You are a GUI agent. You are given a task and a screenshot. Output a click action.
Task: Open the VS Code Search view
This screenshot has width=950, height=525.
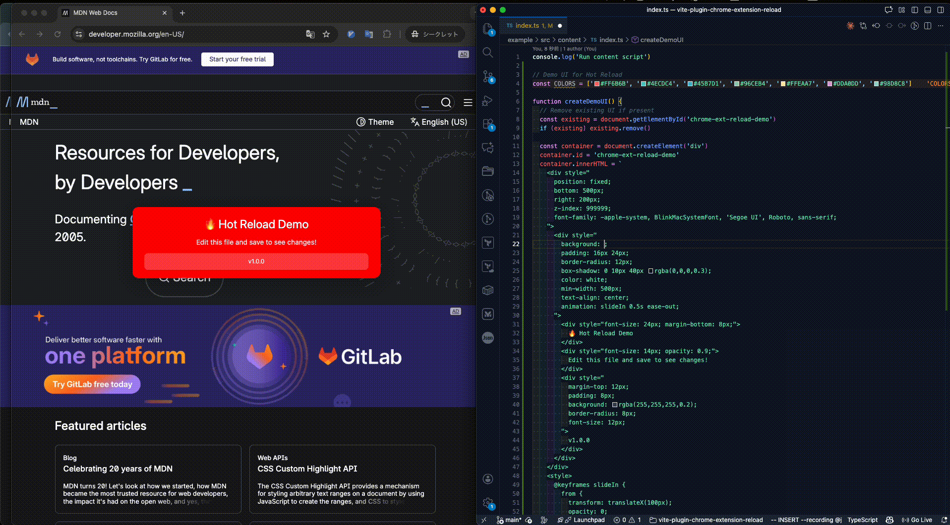[488, 52]
